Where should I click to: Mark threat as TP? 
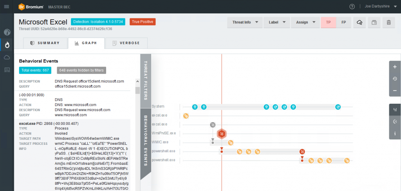pos(329,22)
